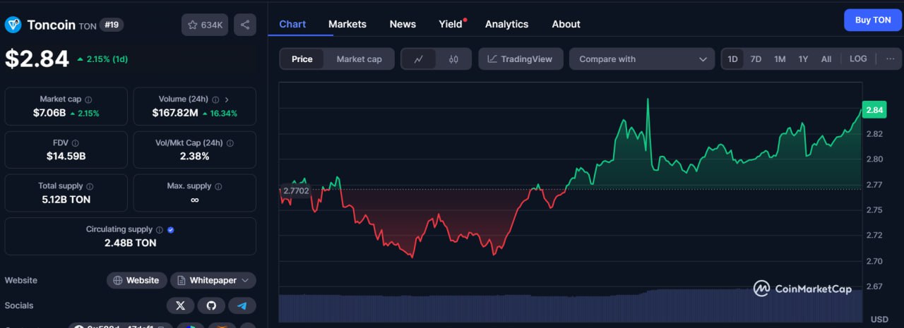Click the volume bars at chart bottom
This screenshot has width=904, height=328.
(x=571, y=305)
